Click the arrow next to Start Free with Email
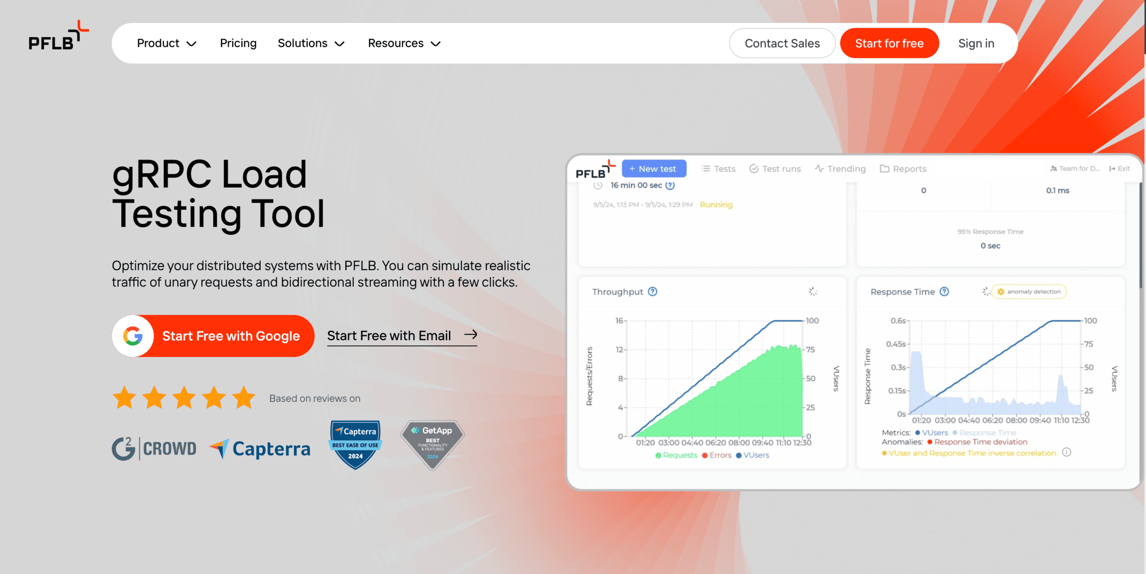The height and width of the screenshot is (574, 1146). click(x=471, y=335)
